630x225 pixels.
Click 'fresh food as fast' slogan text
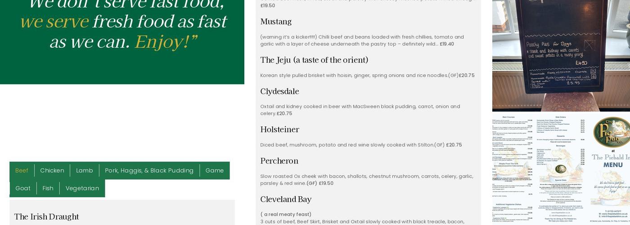point(159,22)
